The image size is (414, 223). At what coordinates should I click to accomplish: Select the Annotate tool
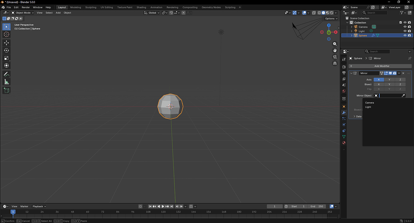6,74
